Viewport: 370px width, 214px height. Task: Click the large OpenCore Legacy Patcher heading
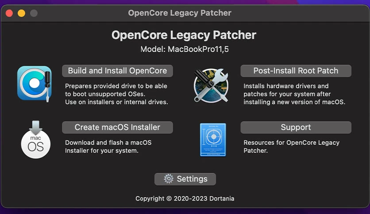pyautogui.click(x=184, y=35)
